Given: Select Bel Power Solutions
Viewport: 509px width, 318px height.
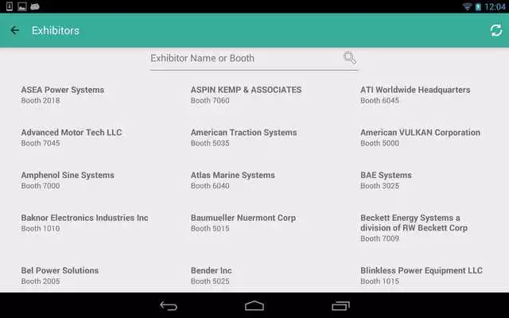Looking at the screenshot, I should point(60,276).
